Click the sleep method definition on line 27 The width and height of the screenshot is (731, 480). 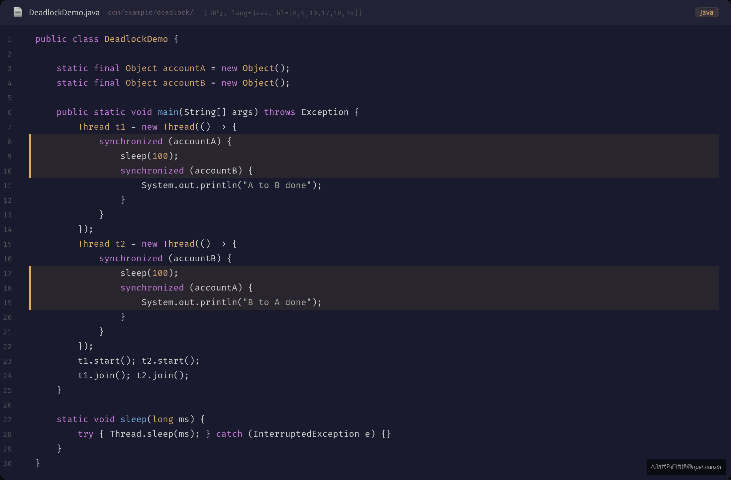134,419
